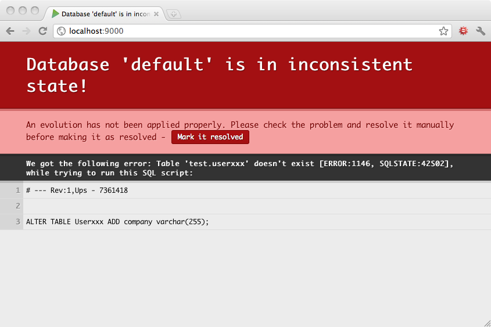Screen dimensions: 491x327
Task: Click the browser Back arrow
Action: pos(10,31)
